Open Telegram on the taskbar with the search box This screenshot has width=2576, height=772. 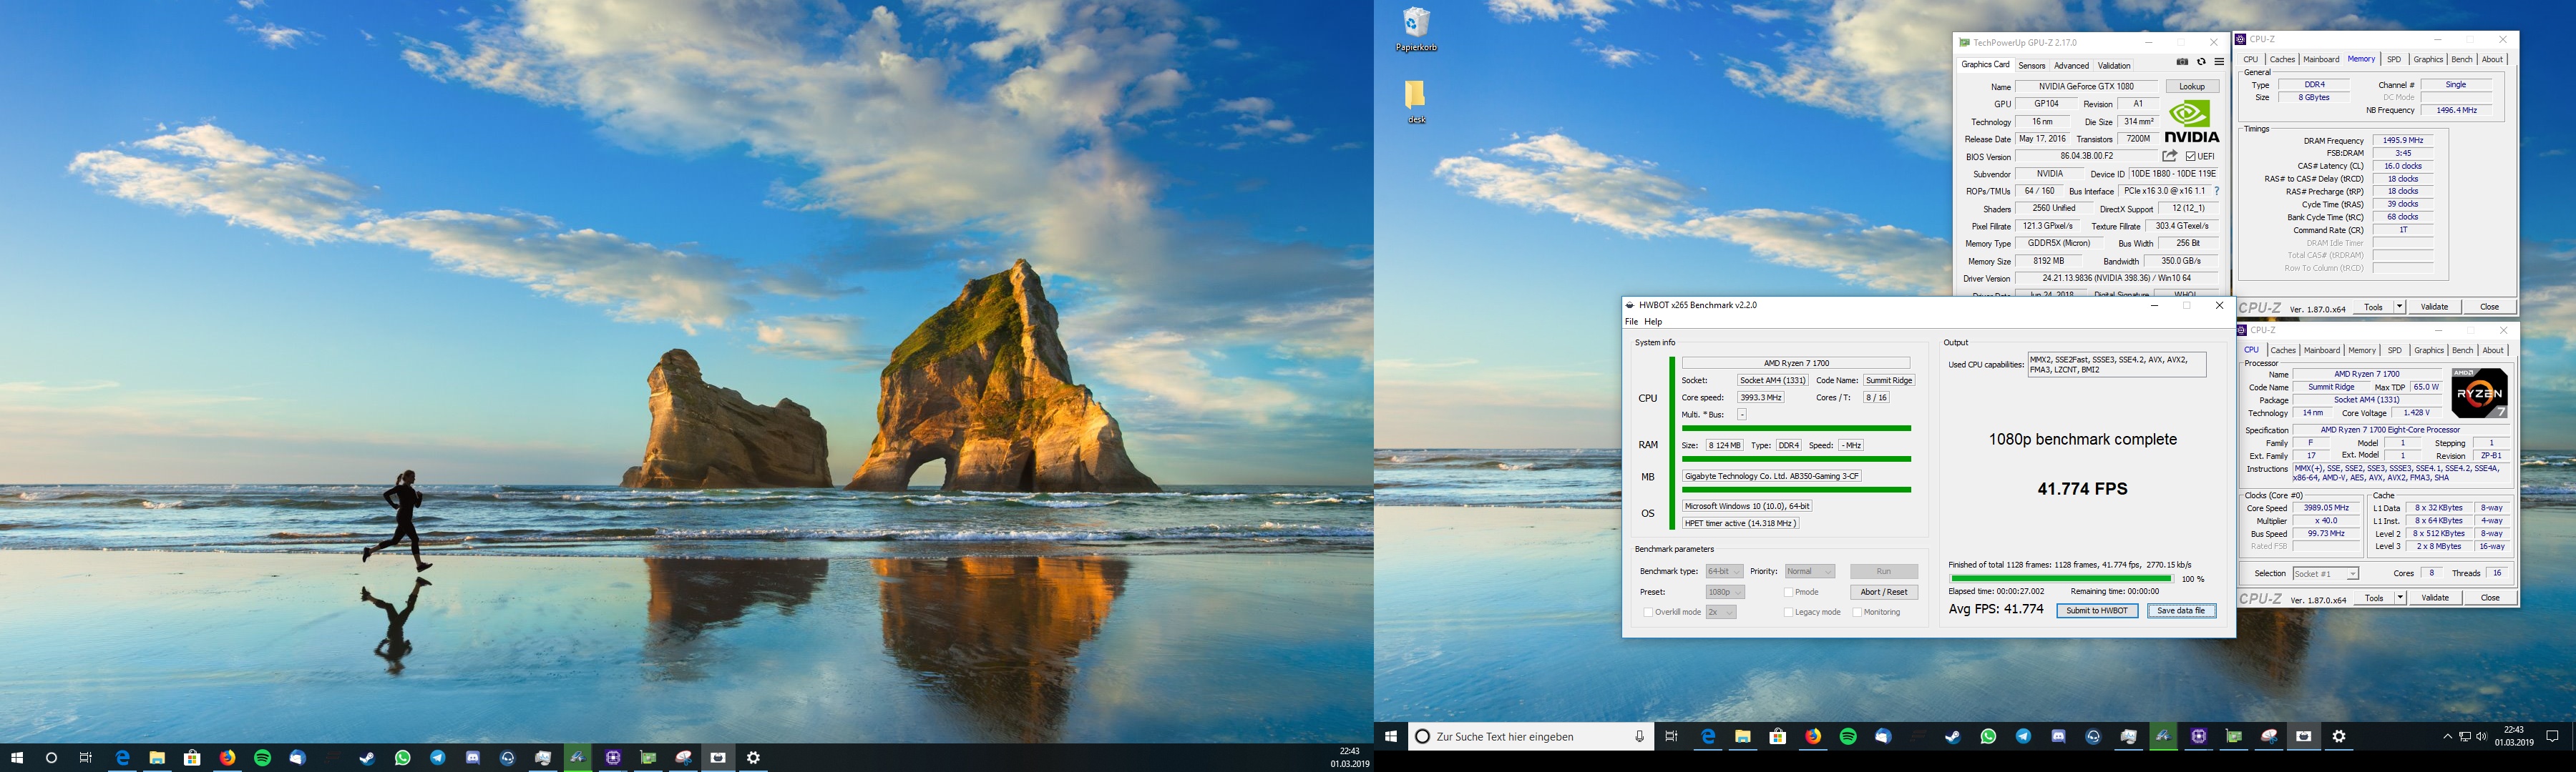tap(2023, 736)
